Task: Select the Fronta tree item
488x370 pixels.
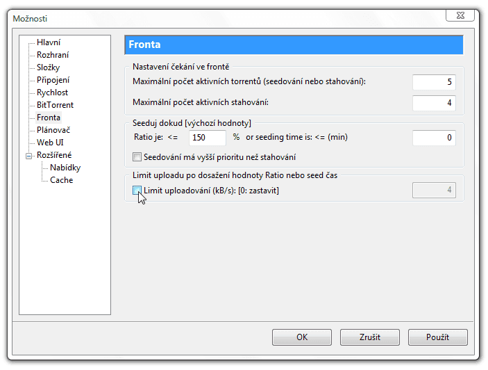Action: click(x=48, y=118)
